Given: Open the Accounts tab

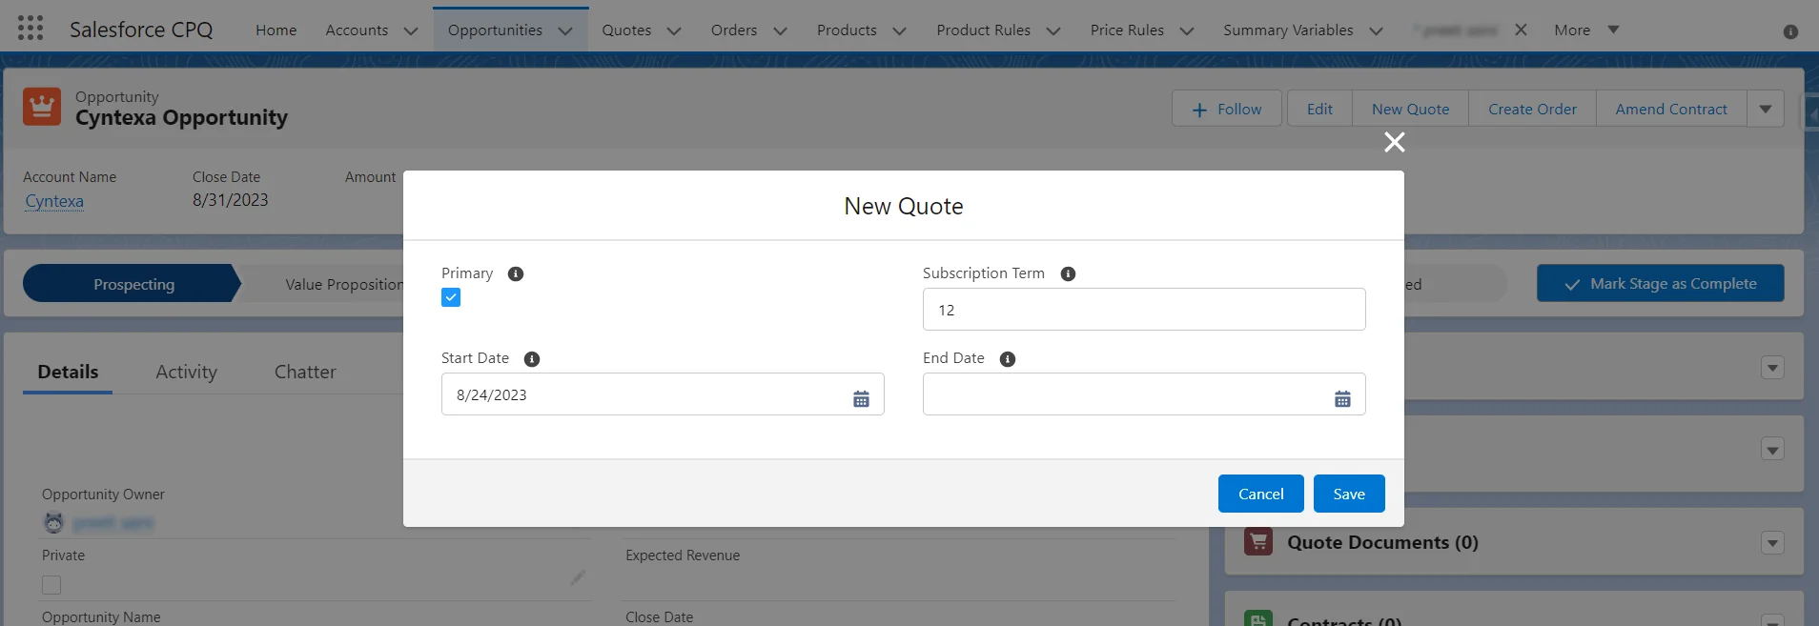Looking at the screenshot, I should [357, 30].
